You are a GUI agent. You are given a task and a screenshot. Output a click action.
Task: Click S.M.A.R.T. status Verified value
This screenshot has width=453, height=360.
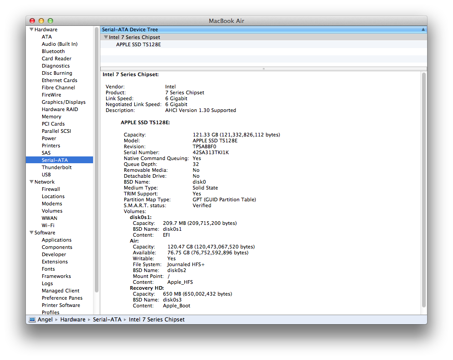pyautogui.click(x=202, y=205)
